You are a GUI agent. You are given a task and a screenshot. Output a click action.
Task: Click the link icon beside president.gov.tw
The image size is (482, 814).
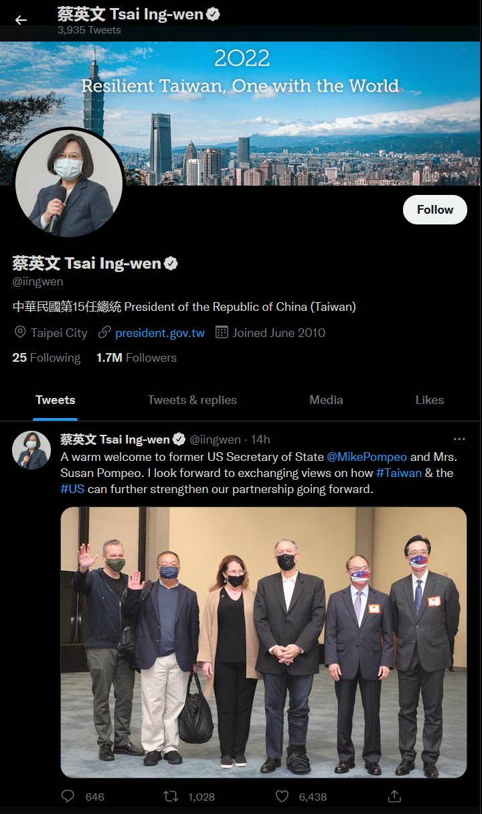[x=104, y=332]
